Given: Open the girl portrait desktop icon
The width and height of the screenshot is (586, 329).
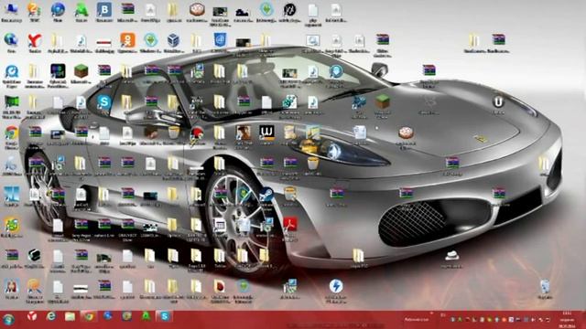Looking at the screenshot, I should [x=11, y=286].
